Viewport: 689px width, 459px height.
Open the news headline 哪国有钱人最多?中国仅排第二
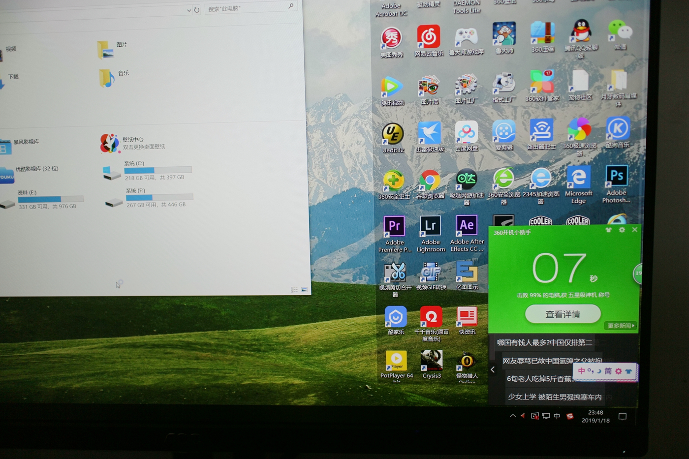544,342
